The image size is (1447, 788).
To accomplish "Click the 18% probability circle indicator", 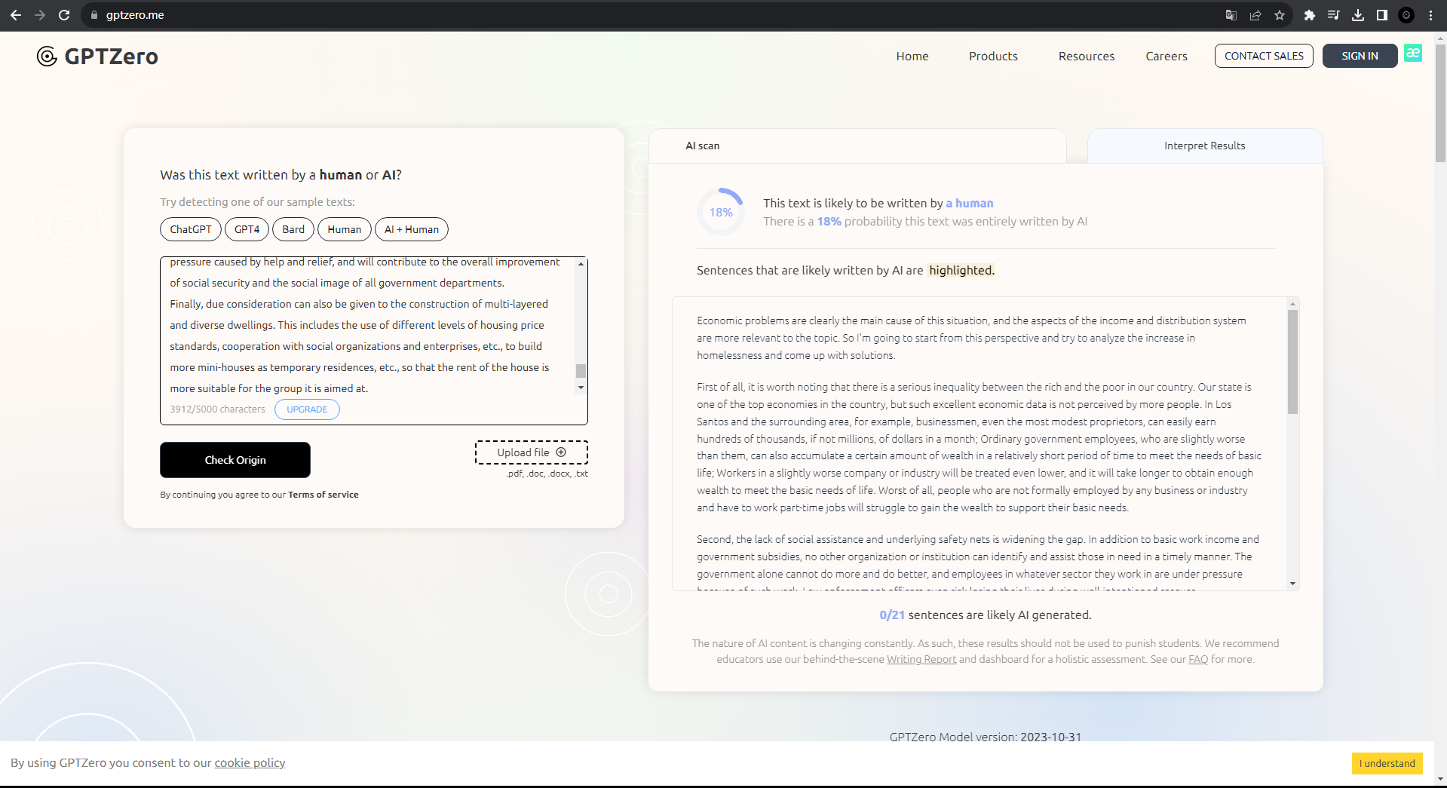I will pyautogui.click(x=721, y=212).
